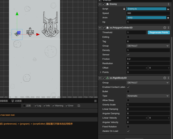Image resolution: width=173 pixels, height=139 pixels.
Task: Click the Angular Velocity field
Action: click(148, 122)
